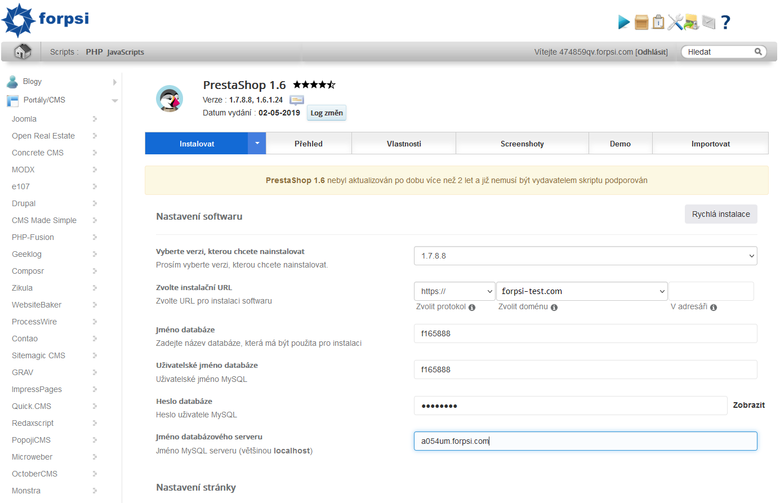Click the Uživatelské jméno databáze field

[x=585, y=370]
